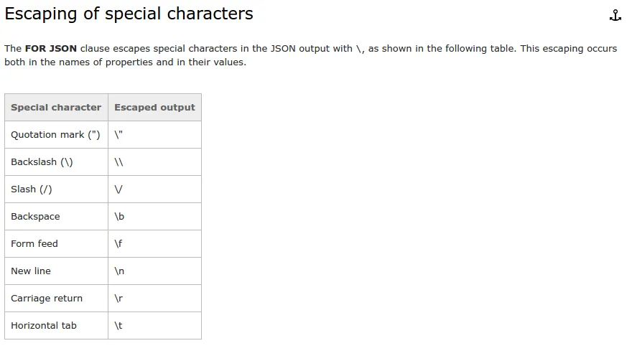Click the 'Horizontal tab' row label

(x=44, y=325)
